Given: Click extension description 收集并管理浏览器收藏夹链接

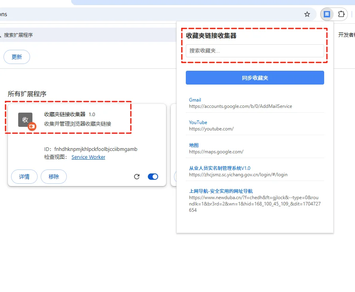Looking at the screenshot, I should (x=77, y=124).
